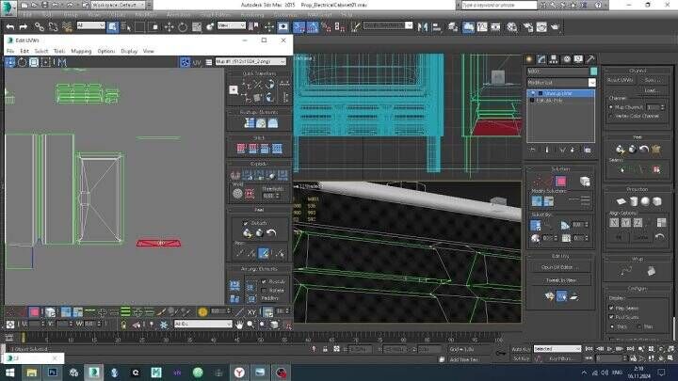Click the object color swatch

(x=593, y=71)
